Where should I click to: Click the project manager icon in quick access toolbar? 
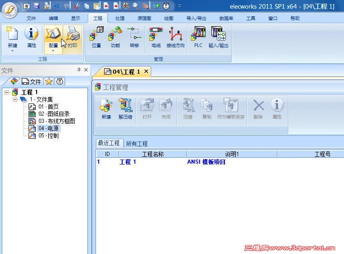coord(27,6)
